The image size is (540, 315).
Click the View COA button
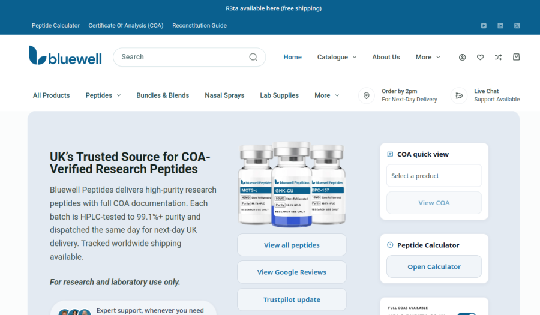point(434,203)
